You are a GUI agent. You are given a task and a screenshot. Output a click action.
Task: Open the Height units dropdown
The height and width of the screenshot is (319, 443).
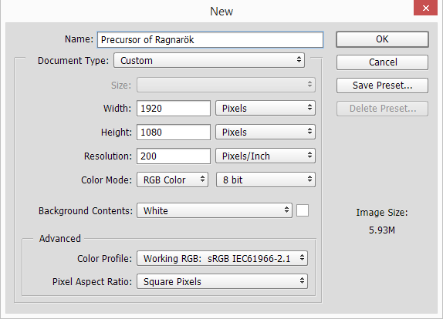click(265, 132)
